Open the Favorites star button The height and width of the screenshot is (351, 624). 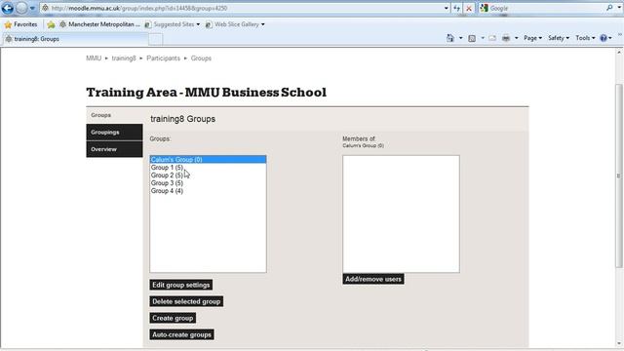pyautogui.click(x=21, y=24)
